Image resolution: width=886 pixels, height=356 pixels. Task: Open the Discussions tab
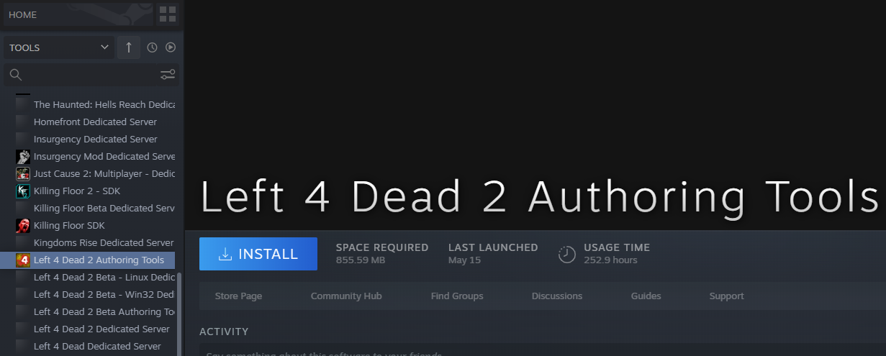point(557,296)
